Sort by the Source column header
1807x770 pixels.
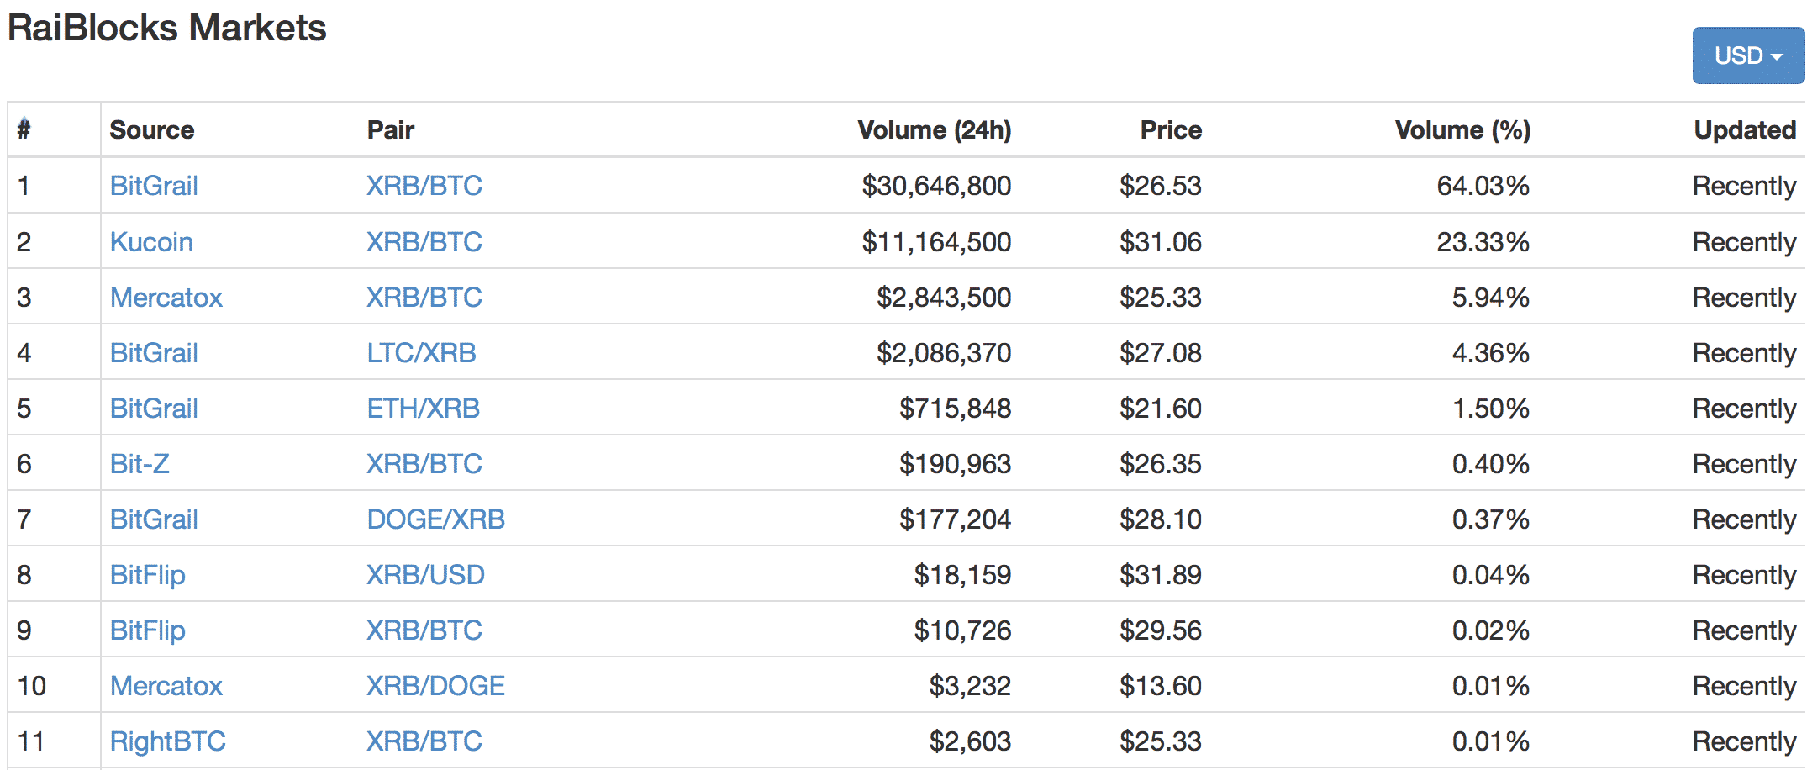pyautogui.click(x=152, y=129)
